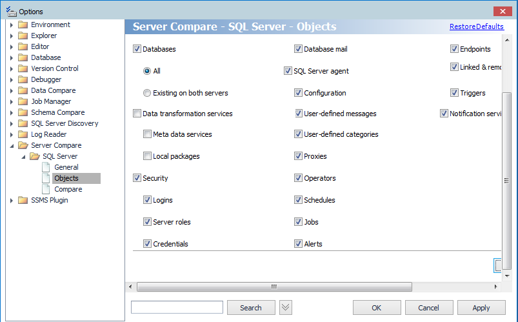Click the Environment folder icon
This screenshot has height=322, width=518.
click(x=23, y=25)
